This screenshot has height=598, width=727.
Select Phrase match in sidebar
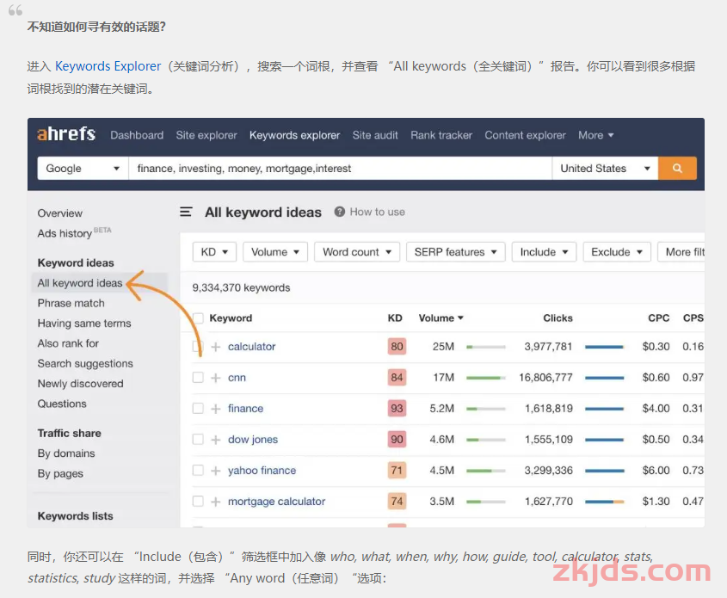coord(71,303)
